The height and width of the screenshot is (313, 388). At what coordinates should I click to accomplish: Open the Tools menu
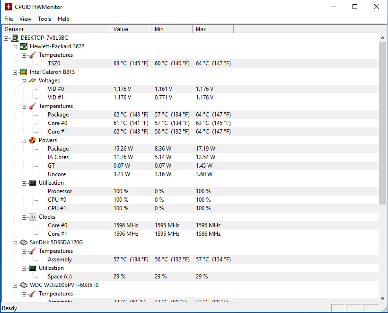(44, 19)
